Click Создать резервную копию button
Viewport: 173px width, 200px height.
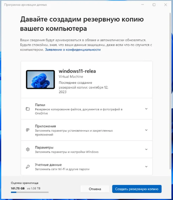(x=137, y=189)
